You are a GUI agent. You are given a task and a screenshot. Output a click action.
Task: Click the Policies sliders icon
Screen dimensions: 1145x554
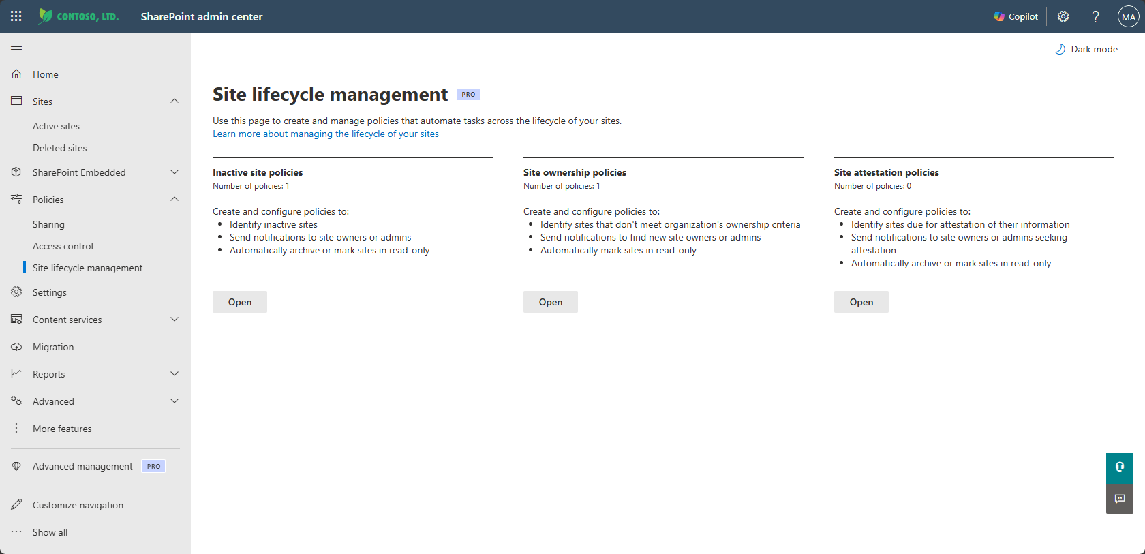16,199
